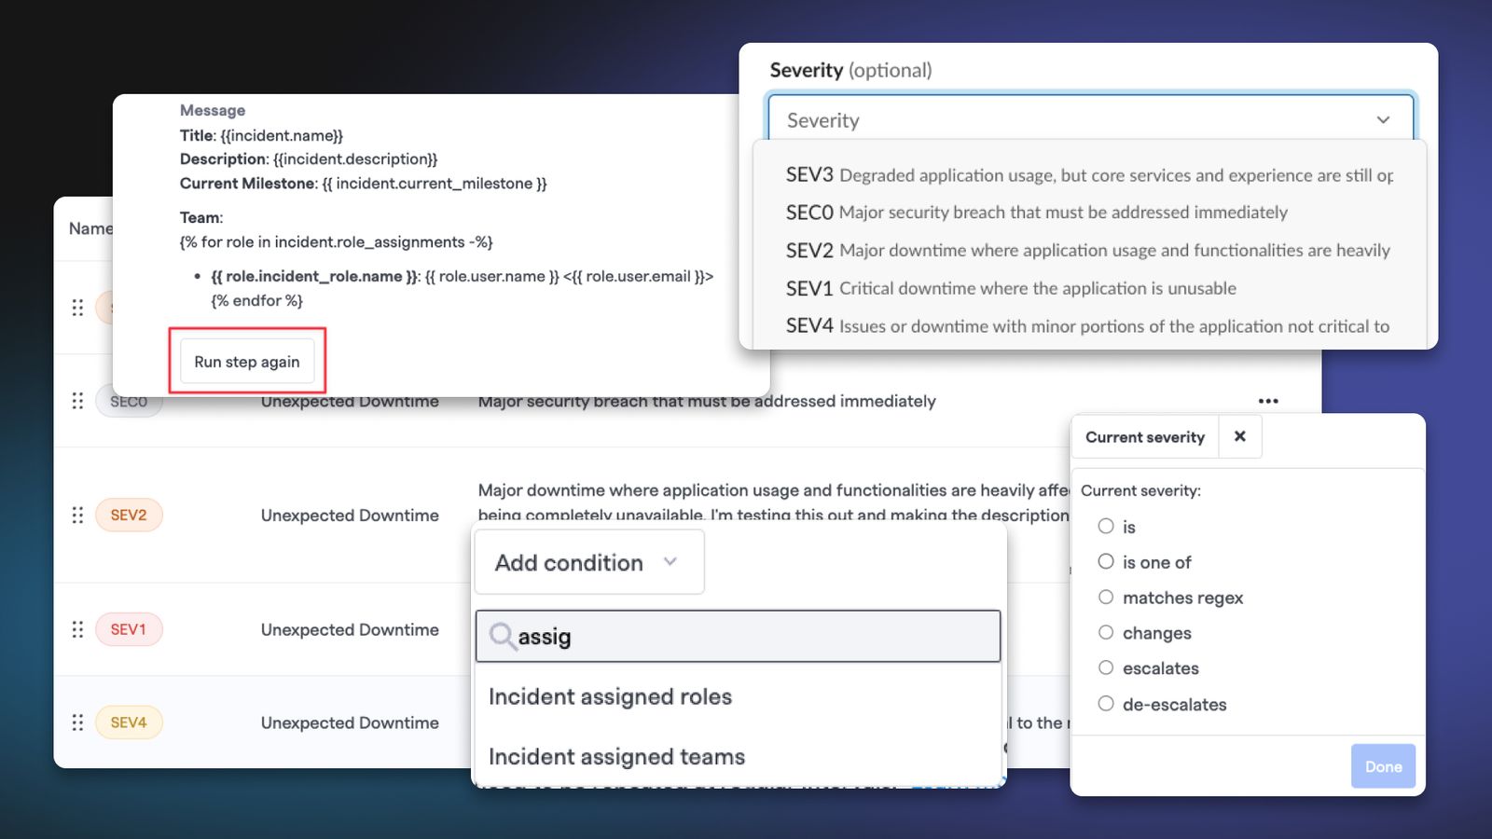Click the Done button
The height and width of the screenshot is (839, 1492).
point(1383,766)
